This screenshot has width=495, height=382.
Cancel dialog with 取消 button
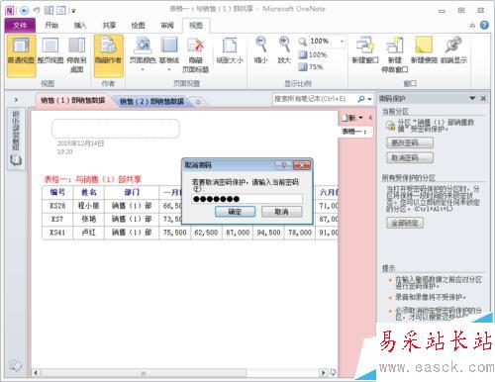pyautogui.click(x=281, y=212)
